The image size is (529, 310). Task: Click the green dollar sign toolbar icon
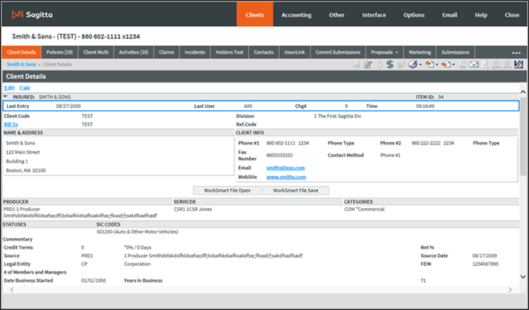click(390, 64)
